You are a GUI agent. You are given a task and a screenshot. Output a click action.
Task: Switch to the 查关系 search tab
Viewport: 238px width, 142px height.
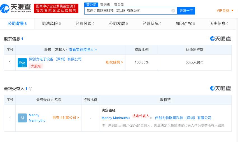click(x=119, y=5)
